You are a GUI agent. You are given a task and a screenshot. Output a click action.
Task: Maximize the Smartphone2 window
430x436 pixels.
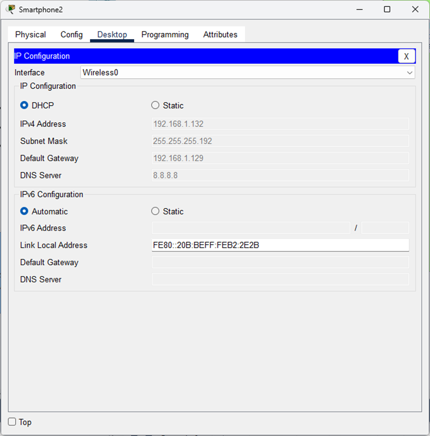point(387,10)
